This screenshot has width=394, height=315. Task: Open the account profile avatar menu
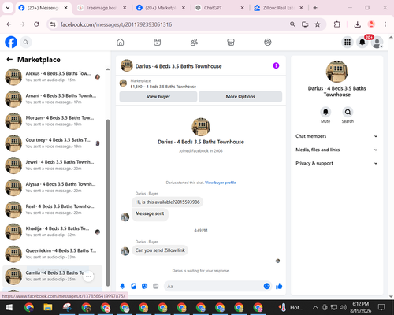[x=377, y=43]
